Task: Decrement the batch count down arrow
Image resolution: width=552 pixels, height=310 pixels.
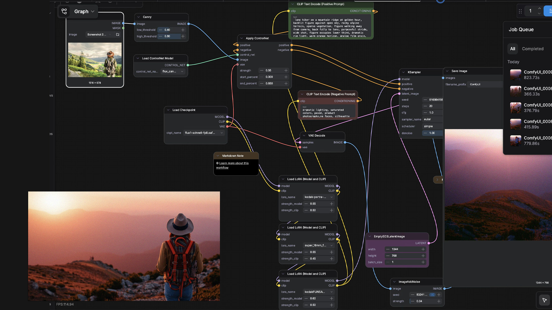Action: point(539,13)
